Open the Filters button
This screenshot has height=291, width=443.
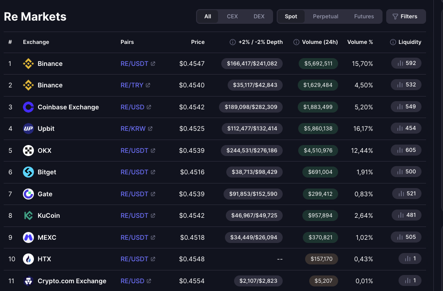tap(406, 16)
